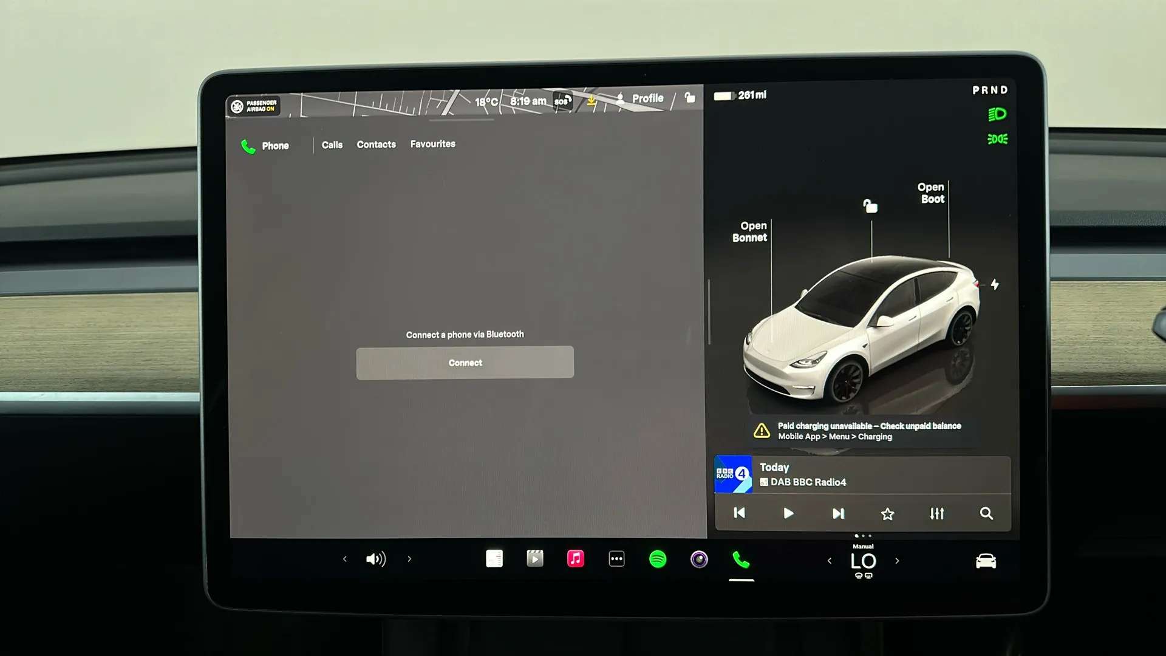Lower the temperature with the left chevron

830,561
